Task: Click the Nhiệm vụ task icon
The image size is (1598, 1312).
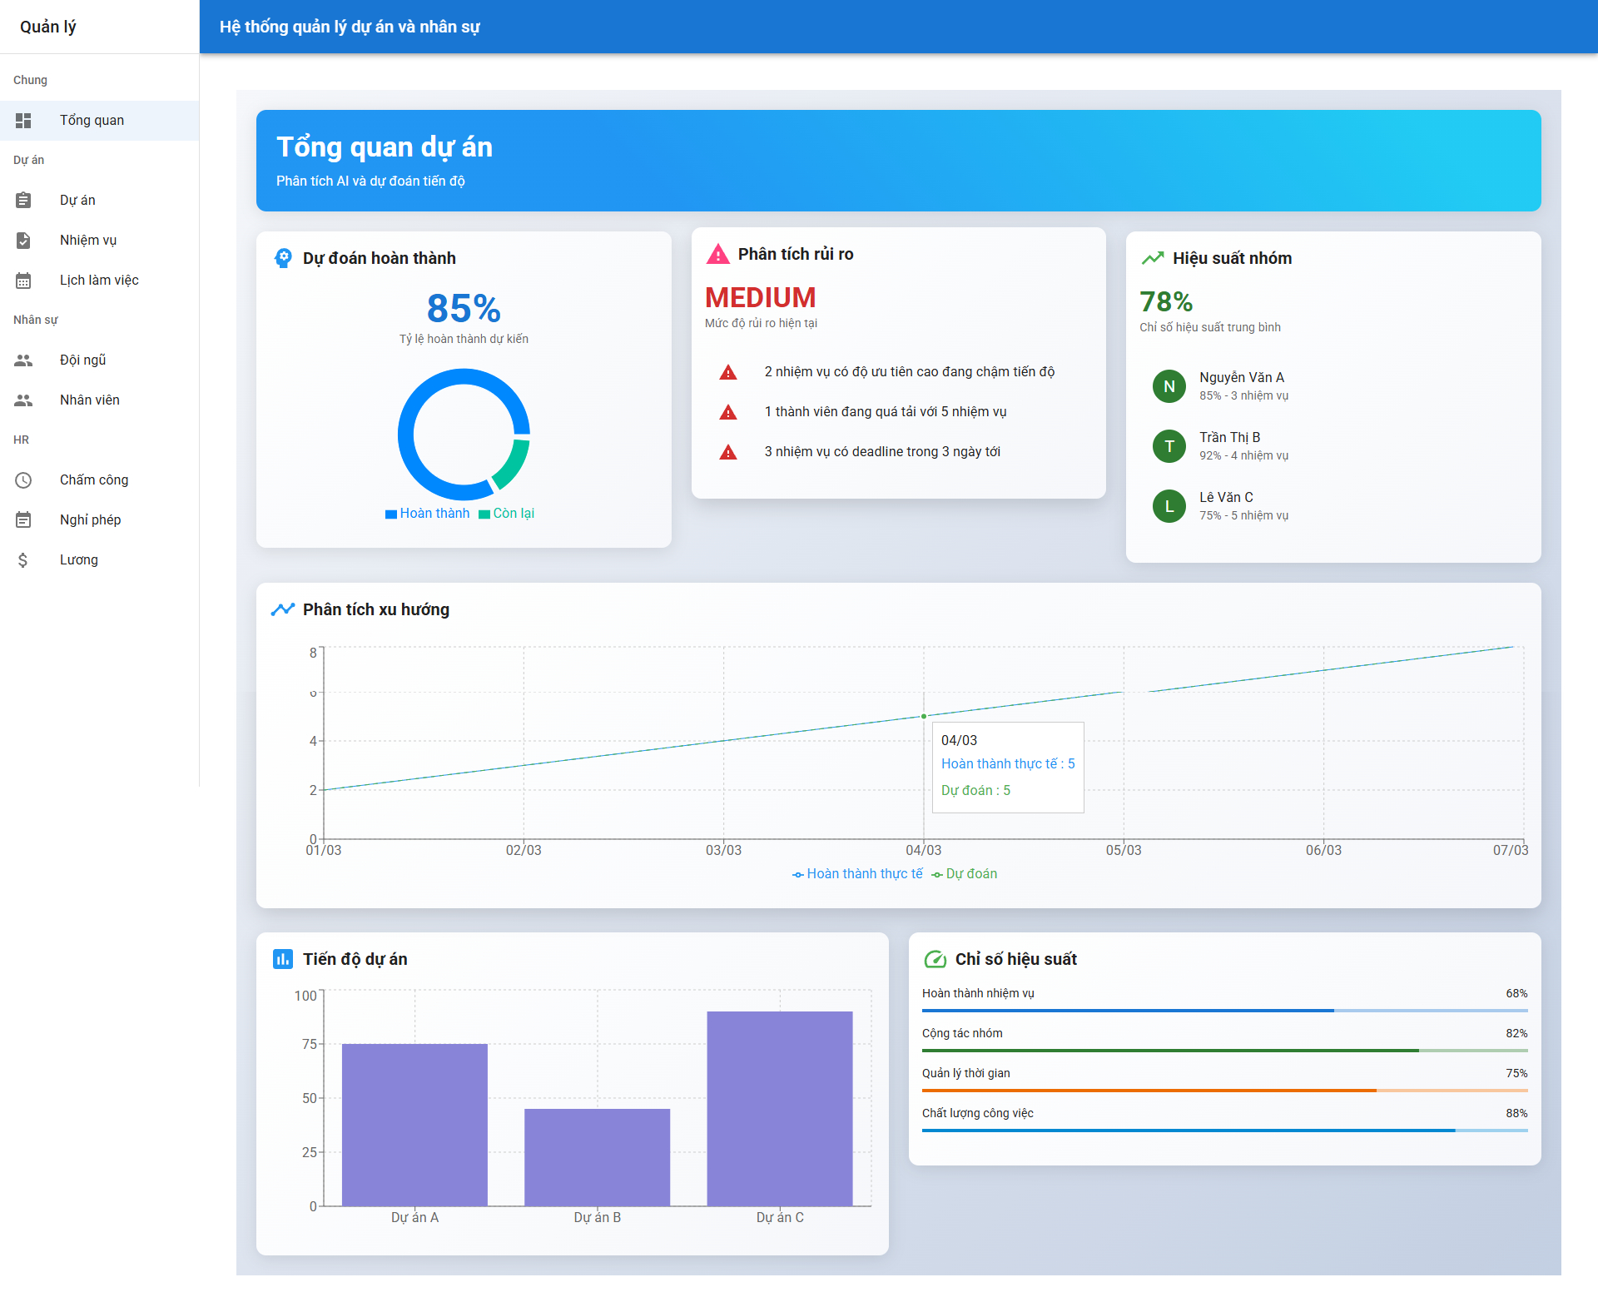Action: tap(23, 241)
